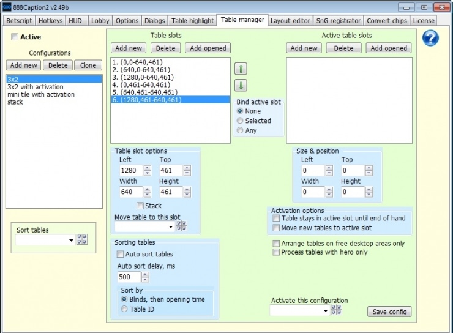Viewport: 453px width, 333px height.
Task: Check Move new tables to active slot
Action: click(276, 228)
